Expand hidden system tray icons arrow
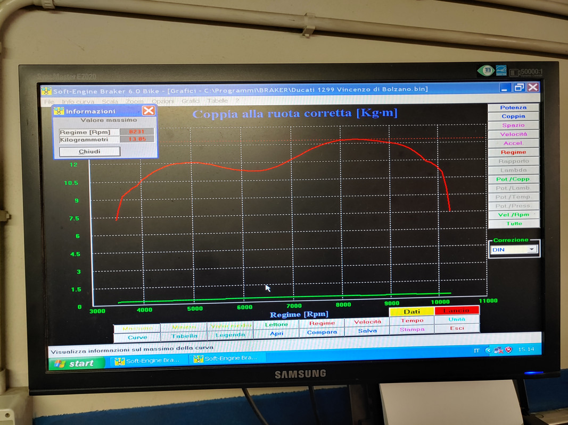 [488, 350]
